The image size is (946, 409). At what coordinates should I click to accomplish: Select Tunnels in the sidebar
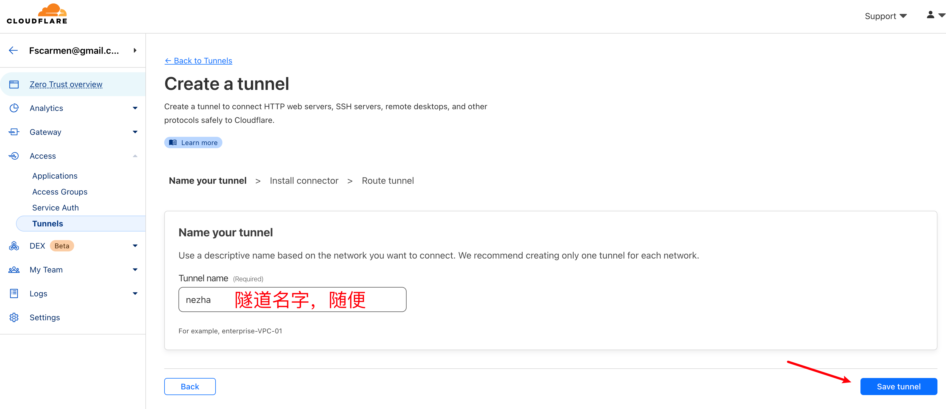pos(48,224)
